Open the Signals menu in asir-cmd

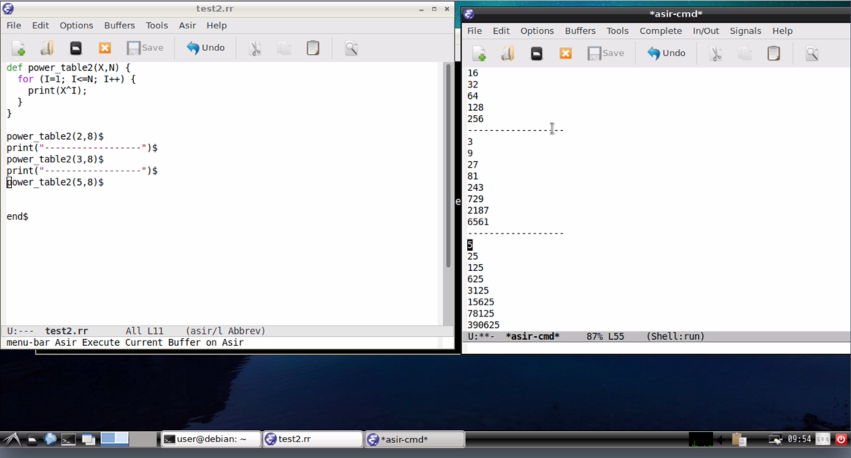[745, 31]
